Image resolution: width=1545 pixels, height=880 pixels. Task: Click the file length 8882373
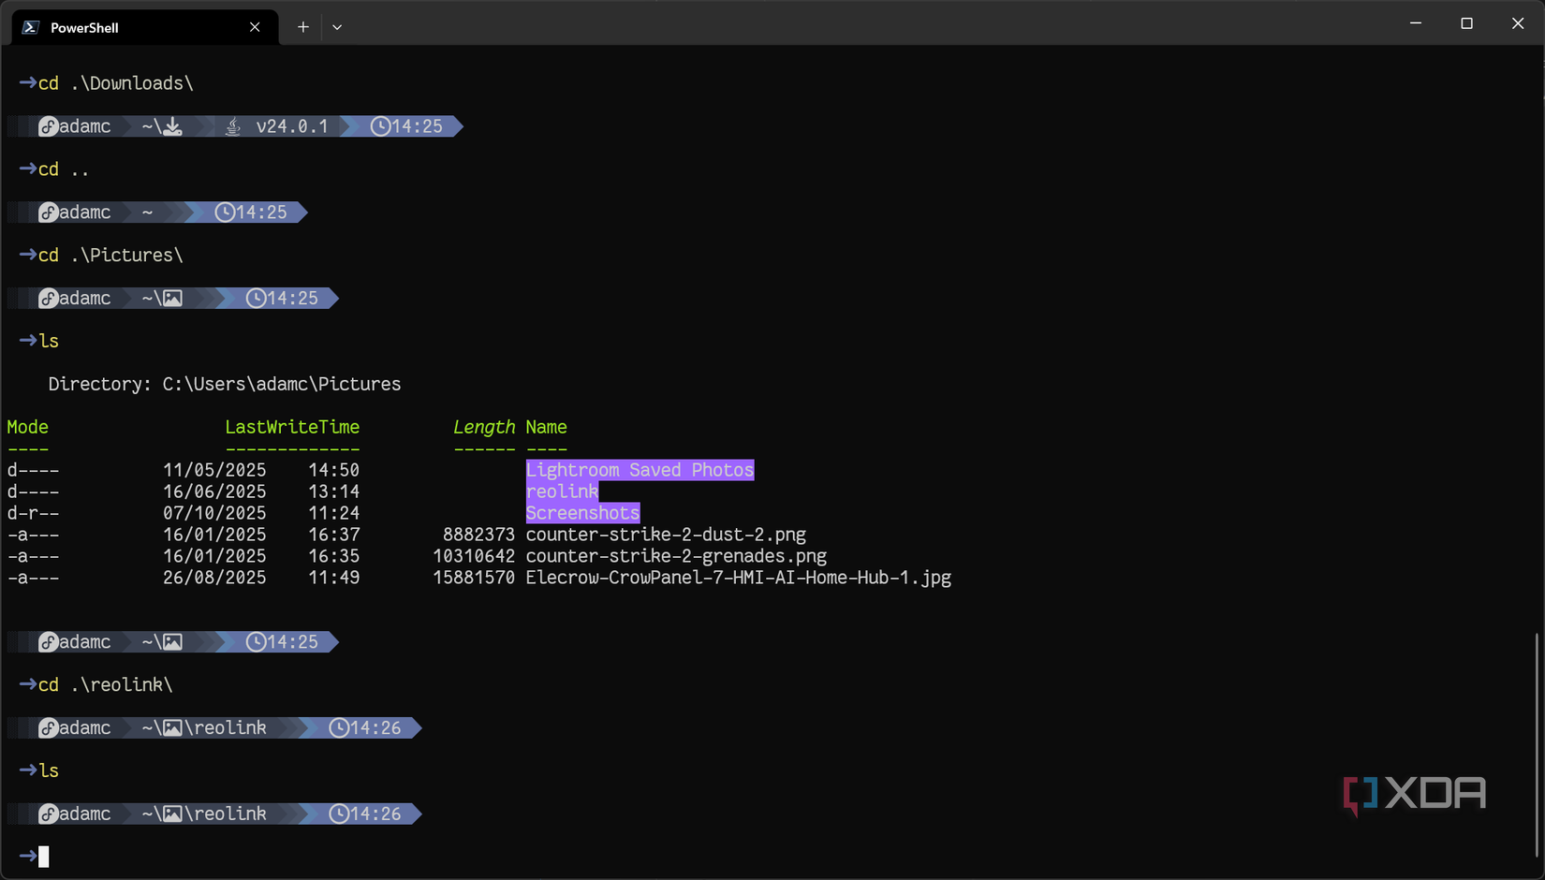tap(478, 535)
